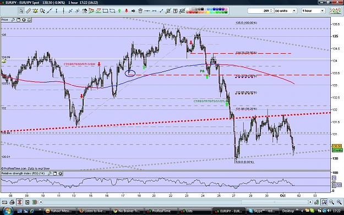Click the 'Price' panel label
The width and height of the screenshot is (344, 215).
click(x=4, y=20)
